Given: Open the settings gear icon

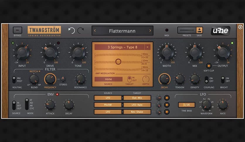Looking at the screenshot, I should [x=240, y=27].
